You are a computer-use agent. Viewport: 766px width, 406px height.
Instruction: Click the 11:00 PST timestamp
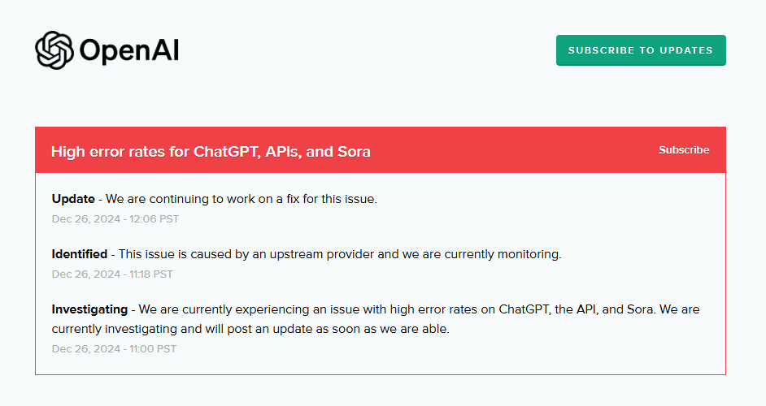point(114,349)
